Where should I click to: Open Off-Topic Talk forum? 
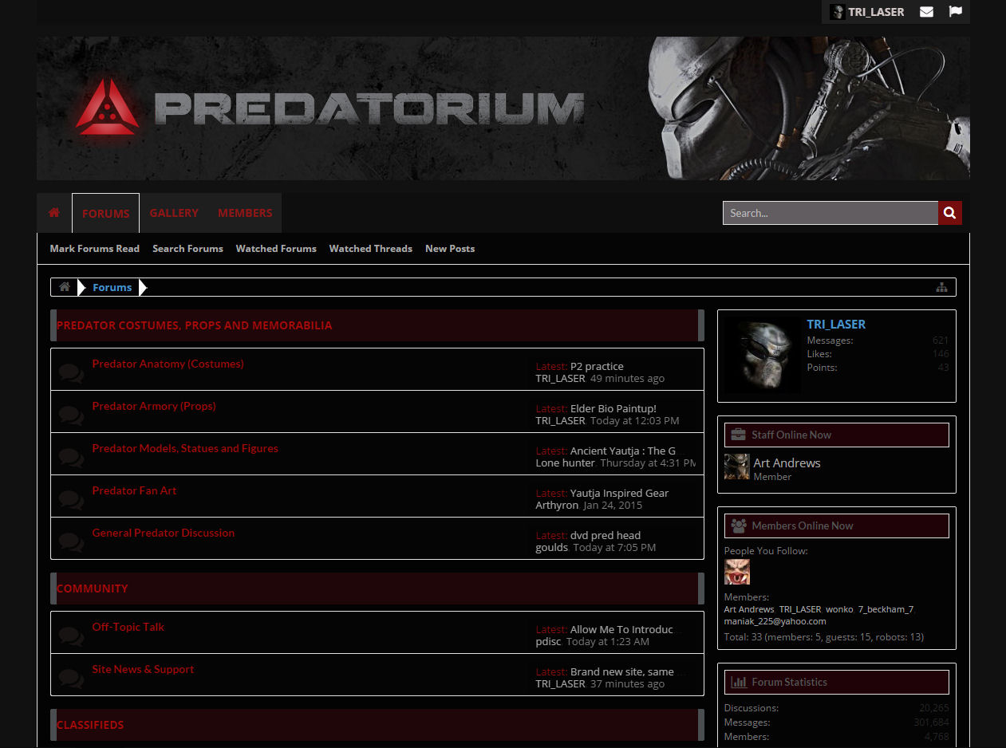[x=128, y=627]
